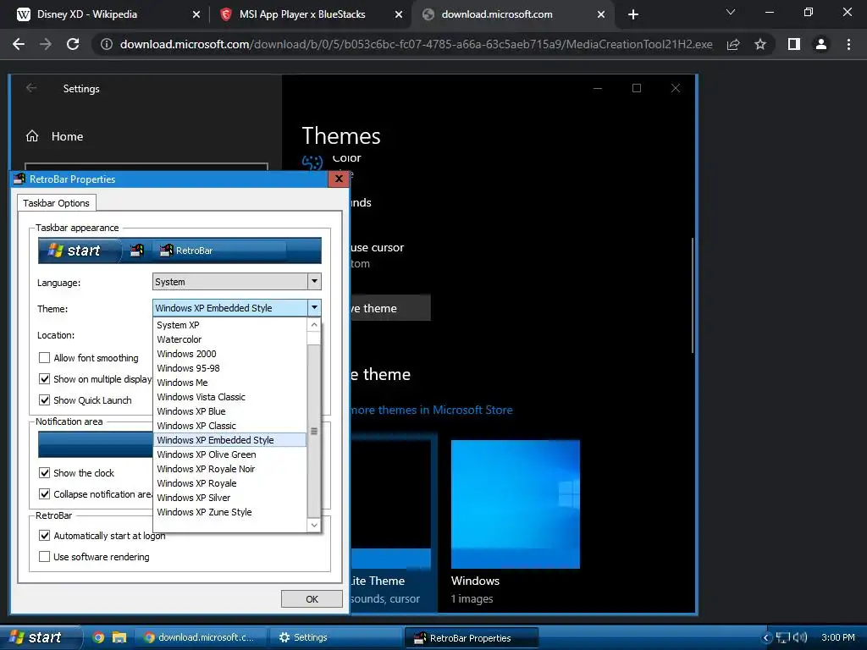Select the Taskbar Options tab
Viewport: 867px width, 650px height.
point(57,203)
